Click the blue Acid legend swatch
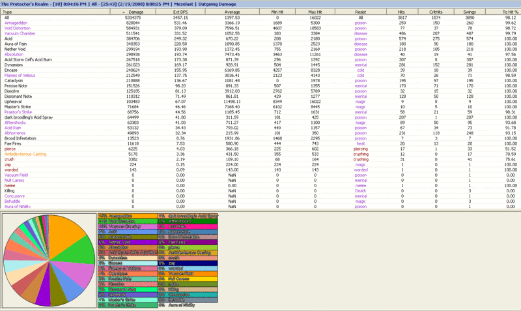This screenshot has height=311, width=521. (x=128, y=231)
